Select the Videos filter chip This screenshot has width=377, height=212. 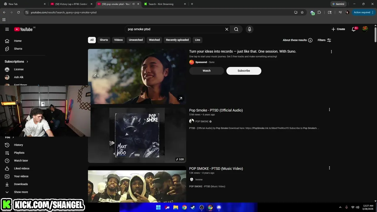[x=118, y=40]
